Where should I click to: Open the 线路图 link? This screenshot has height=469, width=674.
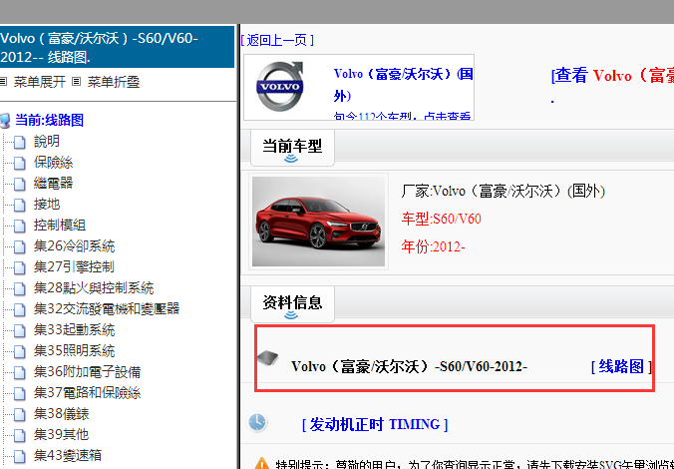pos(621,366)
